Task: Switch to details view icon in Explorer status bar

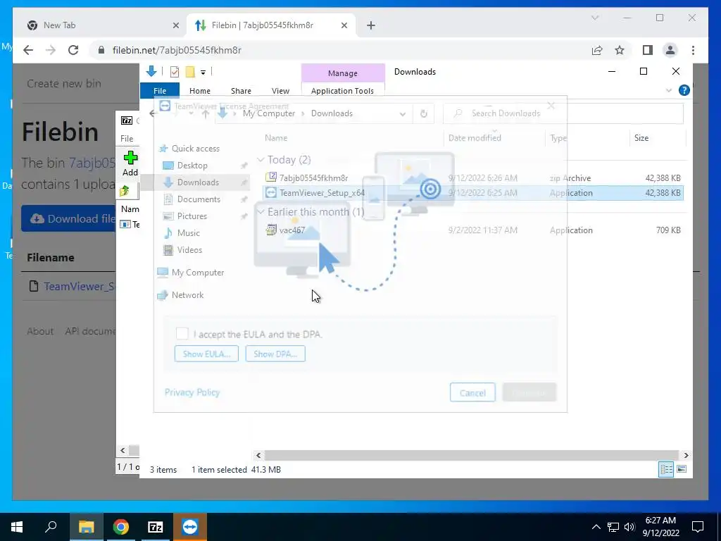Action: [x=666, y=469]
